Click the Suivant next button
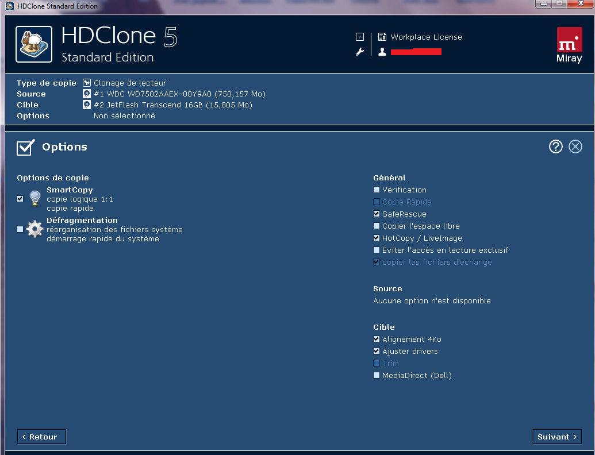 coord(557,437)
